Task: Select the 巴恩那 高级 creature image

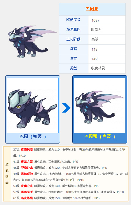Action: click(99, 105)
